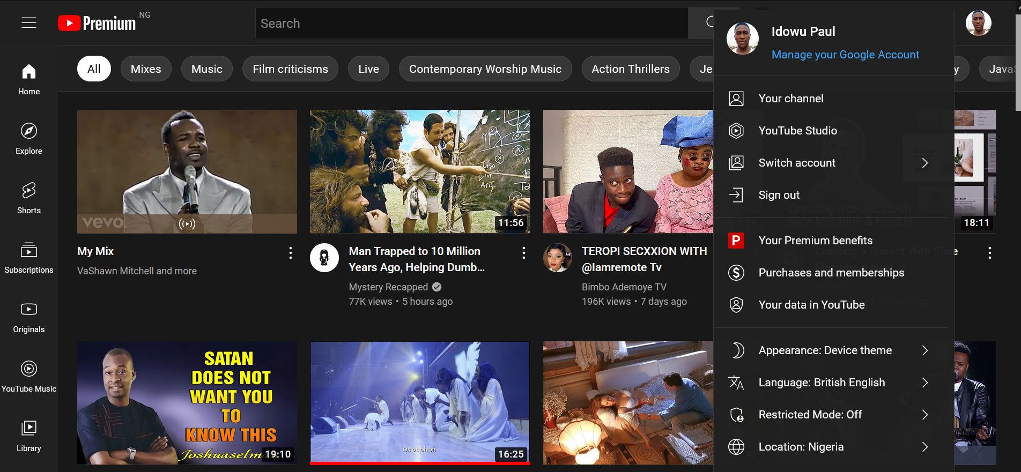
Task: Select the Action Thrillers chip
Action: 631,69
